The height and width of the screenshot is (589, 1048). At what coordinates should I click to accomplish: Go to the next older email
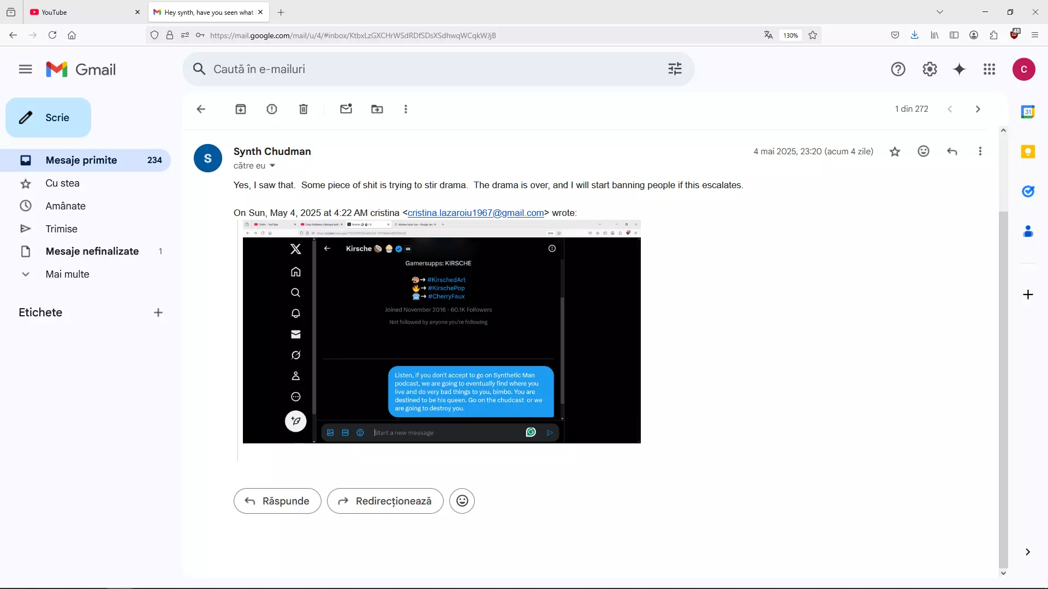tap(978, 109)
